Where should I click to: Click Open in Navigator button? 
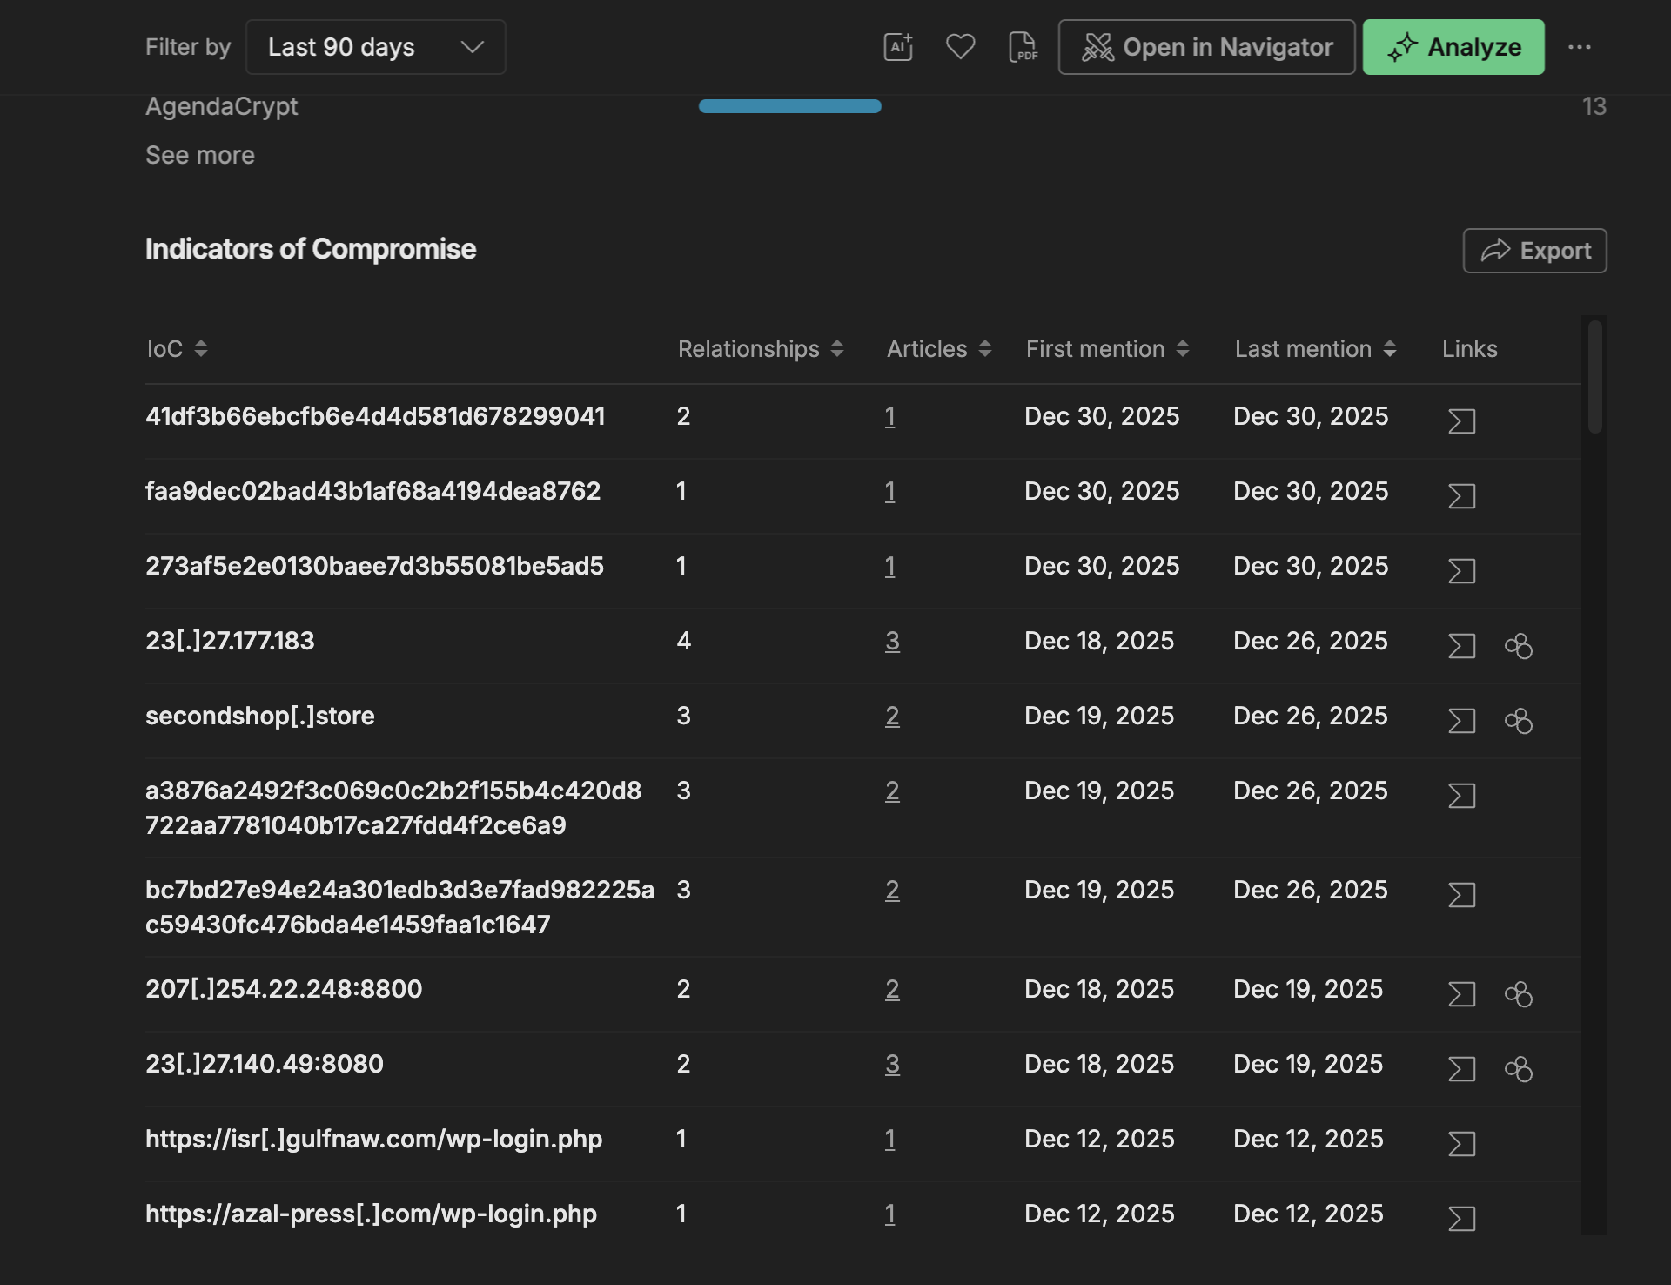click(1206, 47)
